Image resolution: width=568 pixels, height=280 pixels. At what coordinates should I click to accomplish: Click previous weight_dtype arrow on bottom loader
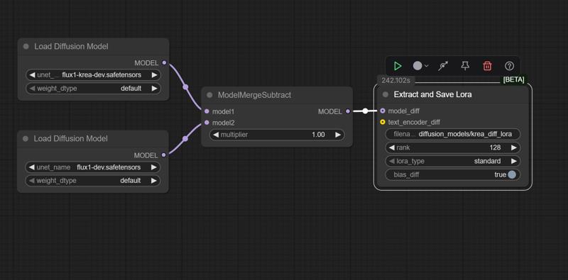click(x=31, y=181)
